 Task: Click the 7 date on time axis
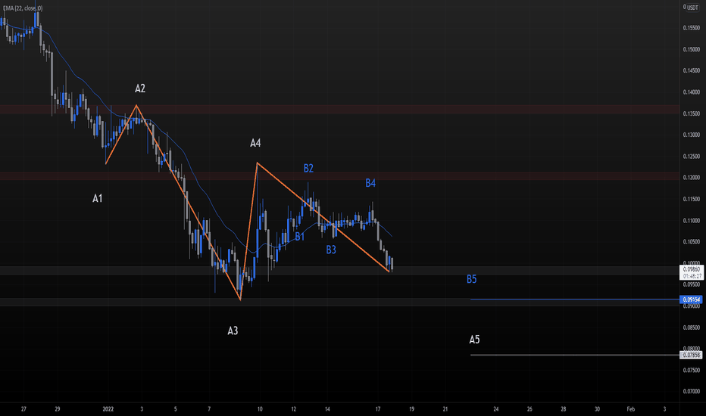209,409
